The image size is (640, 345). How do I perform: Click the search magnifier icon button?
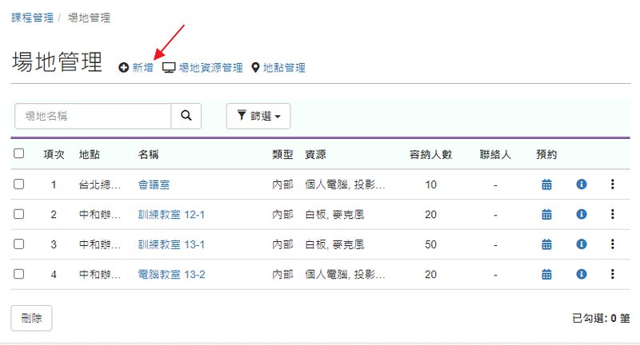(x=186, y=116)
